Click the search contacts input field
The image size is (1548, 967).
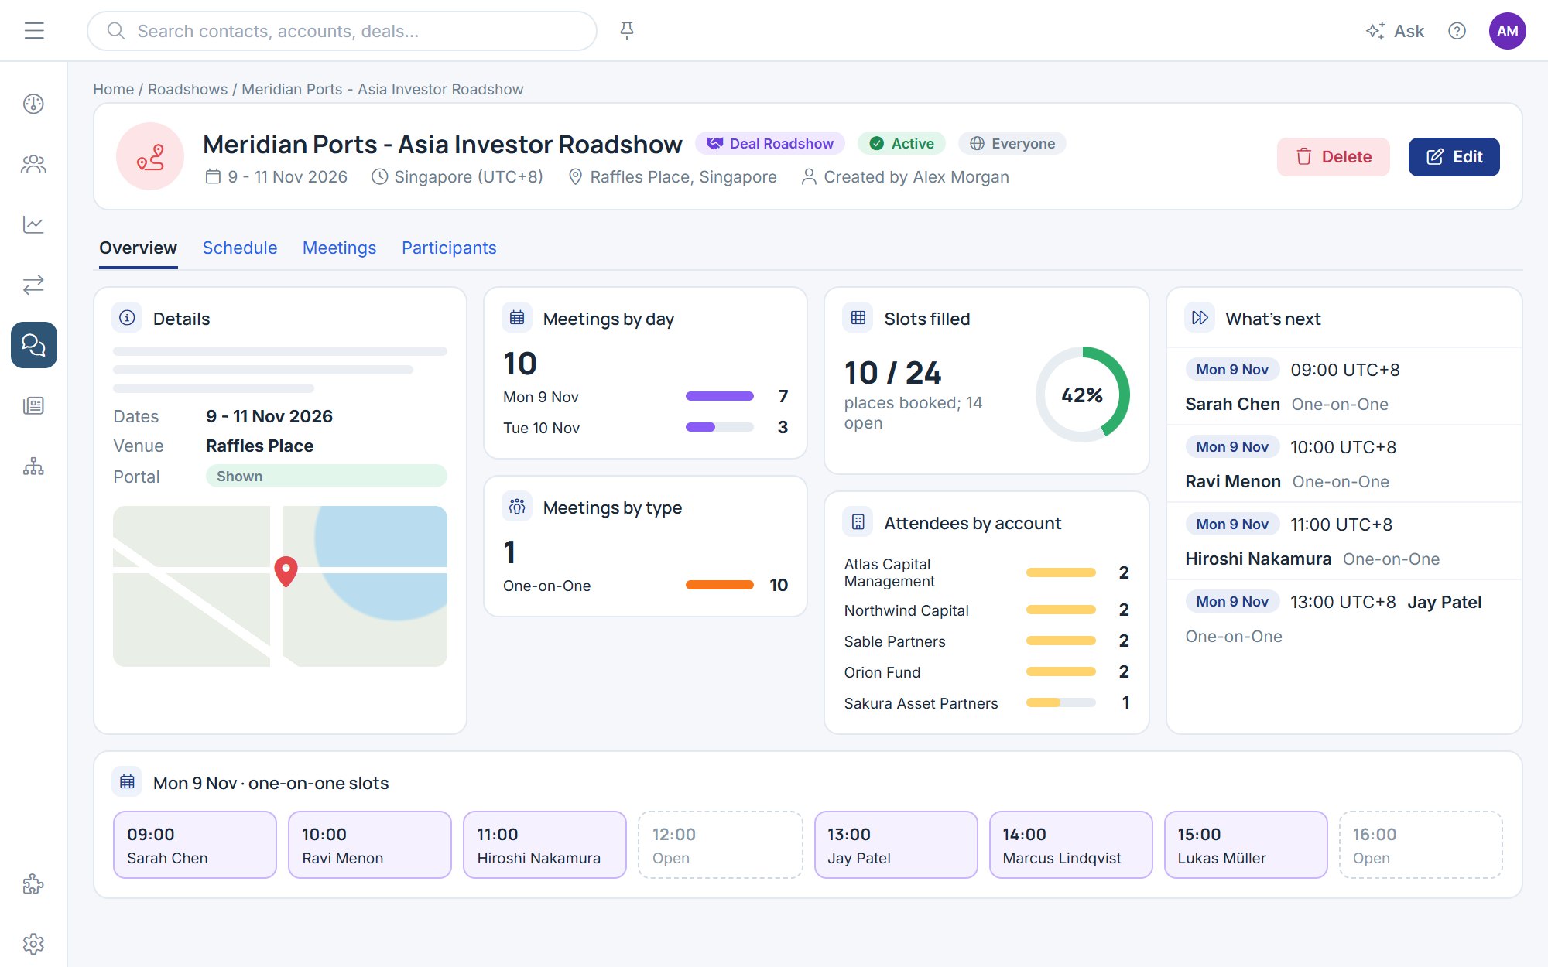click(x=342, y=31)
